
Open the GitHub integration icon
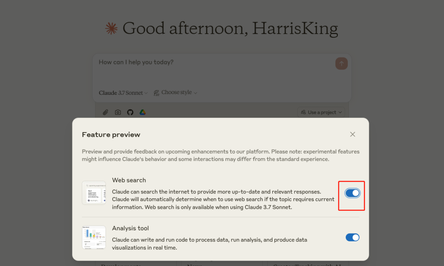coord(130,112)
